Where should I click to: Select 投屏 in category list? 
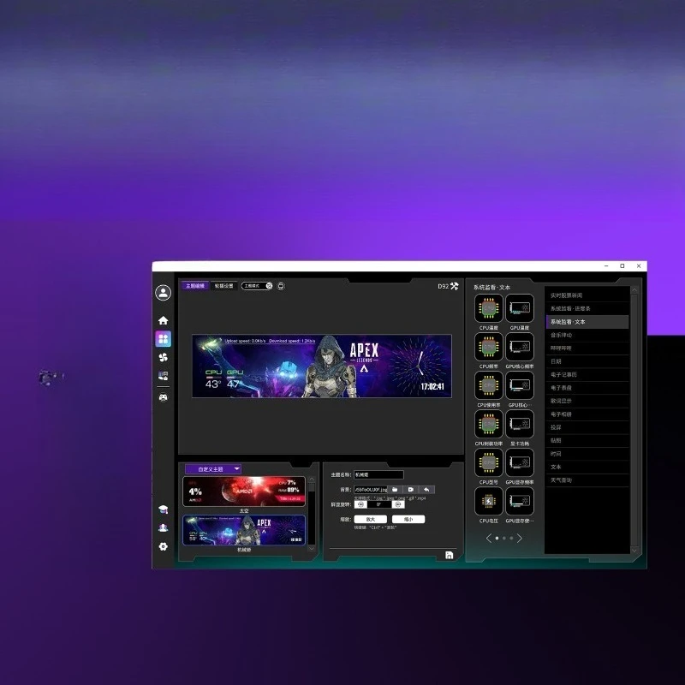pyautogui.click(x=587, y=427)
